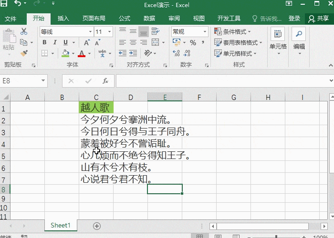
Task: Open the 常规 number format dropdown
Action: [x=205, y=32]
